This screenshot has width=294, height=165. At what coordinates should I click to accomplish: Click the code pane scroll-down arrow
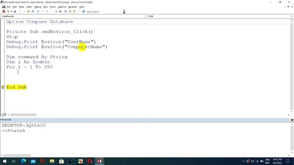click(292, 111)
